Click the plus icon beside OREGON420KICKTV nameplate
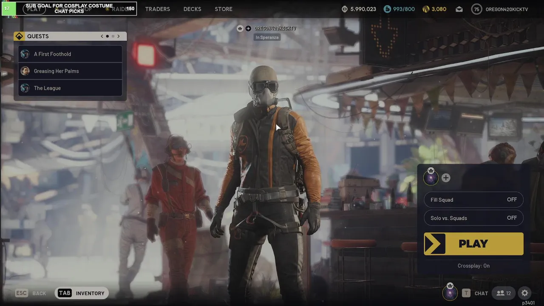Screen dimensions: 544x306 coord(248,28)
